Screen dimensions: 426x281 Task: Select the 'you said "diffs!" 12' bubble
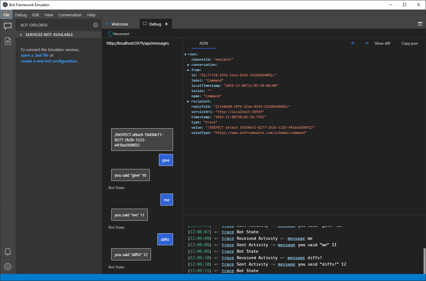pos(131,255)
